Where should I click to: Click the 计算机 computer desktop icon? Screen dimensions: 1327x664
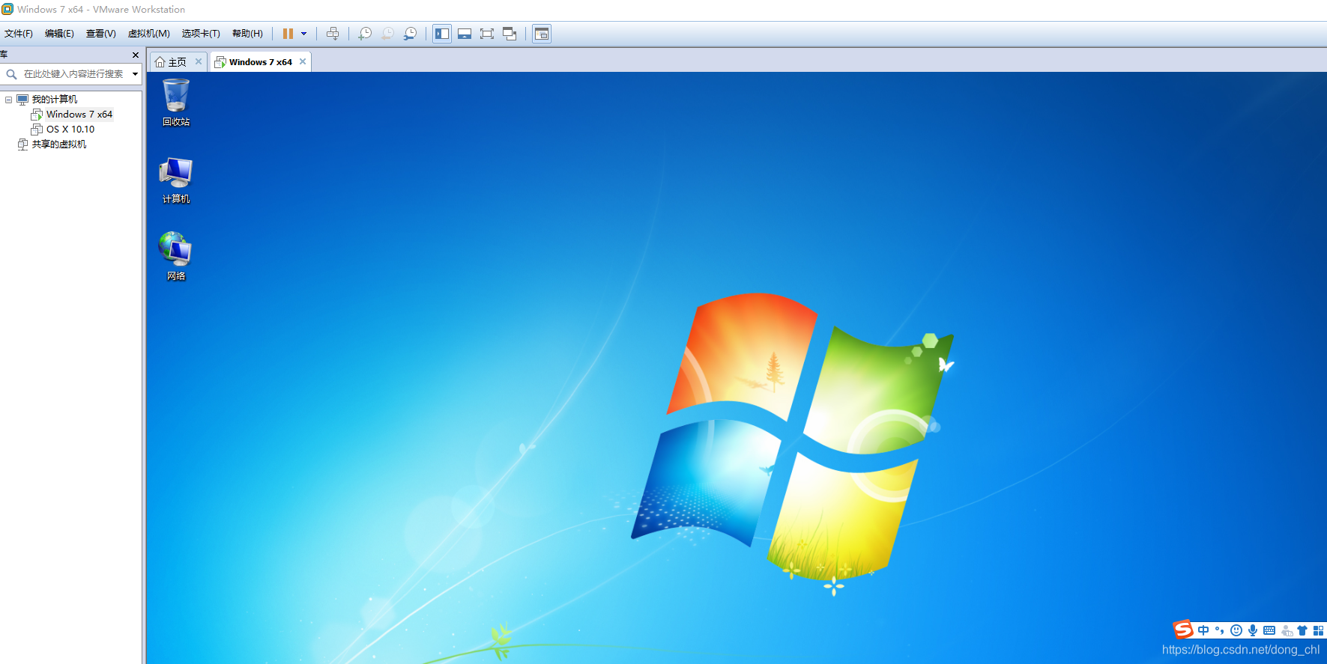click(176, 180)
